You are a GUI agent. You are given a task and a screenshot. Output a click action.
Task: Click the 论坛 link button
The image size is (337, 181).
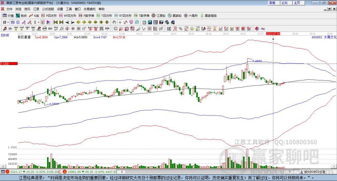285,3
